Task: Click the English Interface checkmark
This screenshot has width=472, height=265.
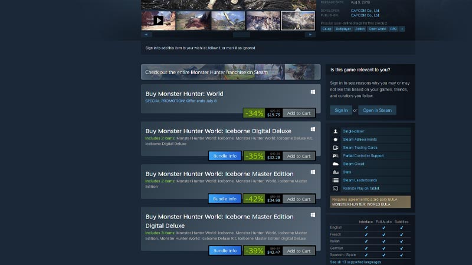Action: tap(366, 228)
